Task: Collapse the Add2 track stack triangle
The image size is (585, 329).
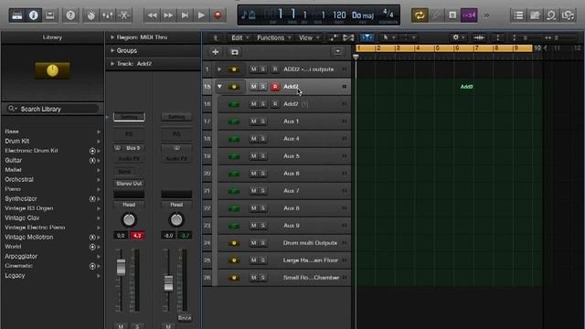Action: coord(219,87)
